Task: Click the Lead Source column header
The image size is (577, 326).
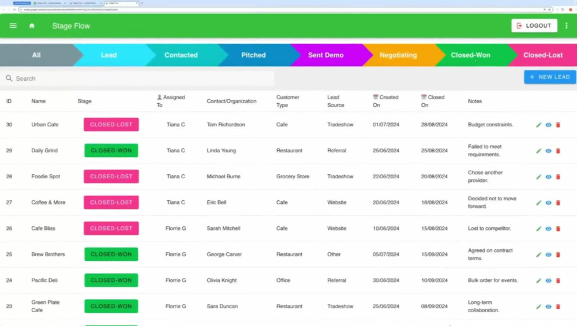Action: [336, 101]
